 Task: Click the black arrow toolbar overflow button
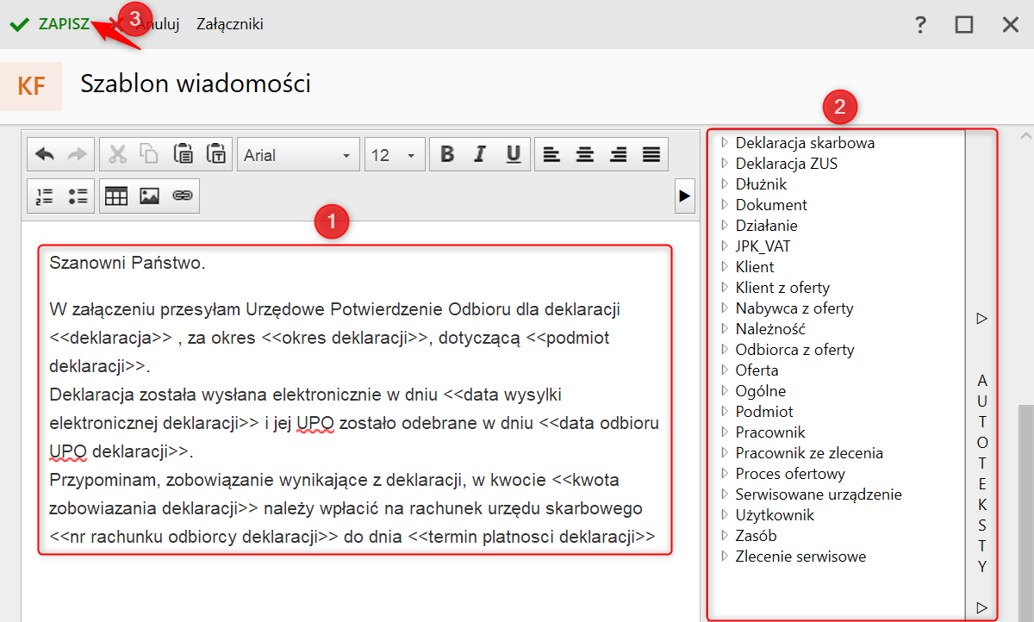[x=684, y=196]
